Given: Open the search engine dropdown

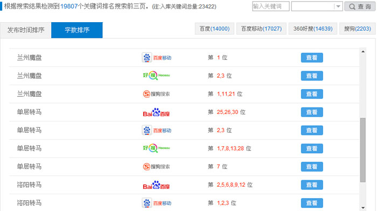Looking at the screenshot, I should point(317,6).
